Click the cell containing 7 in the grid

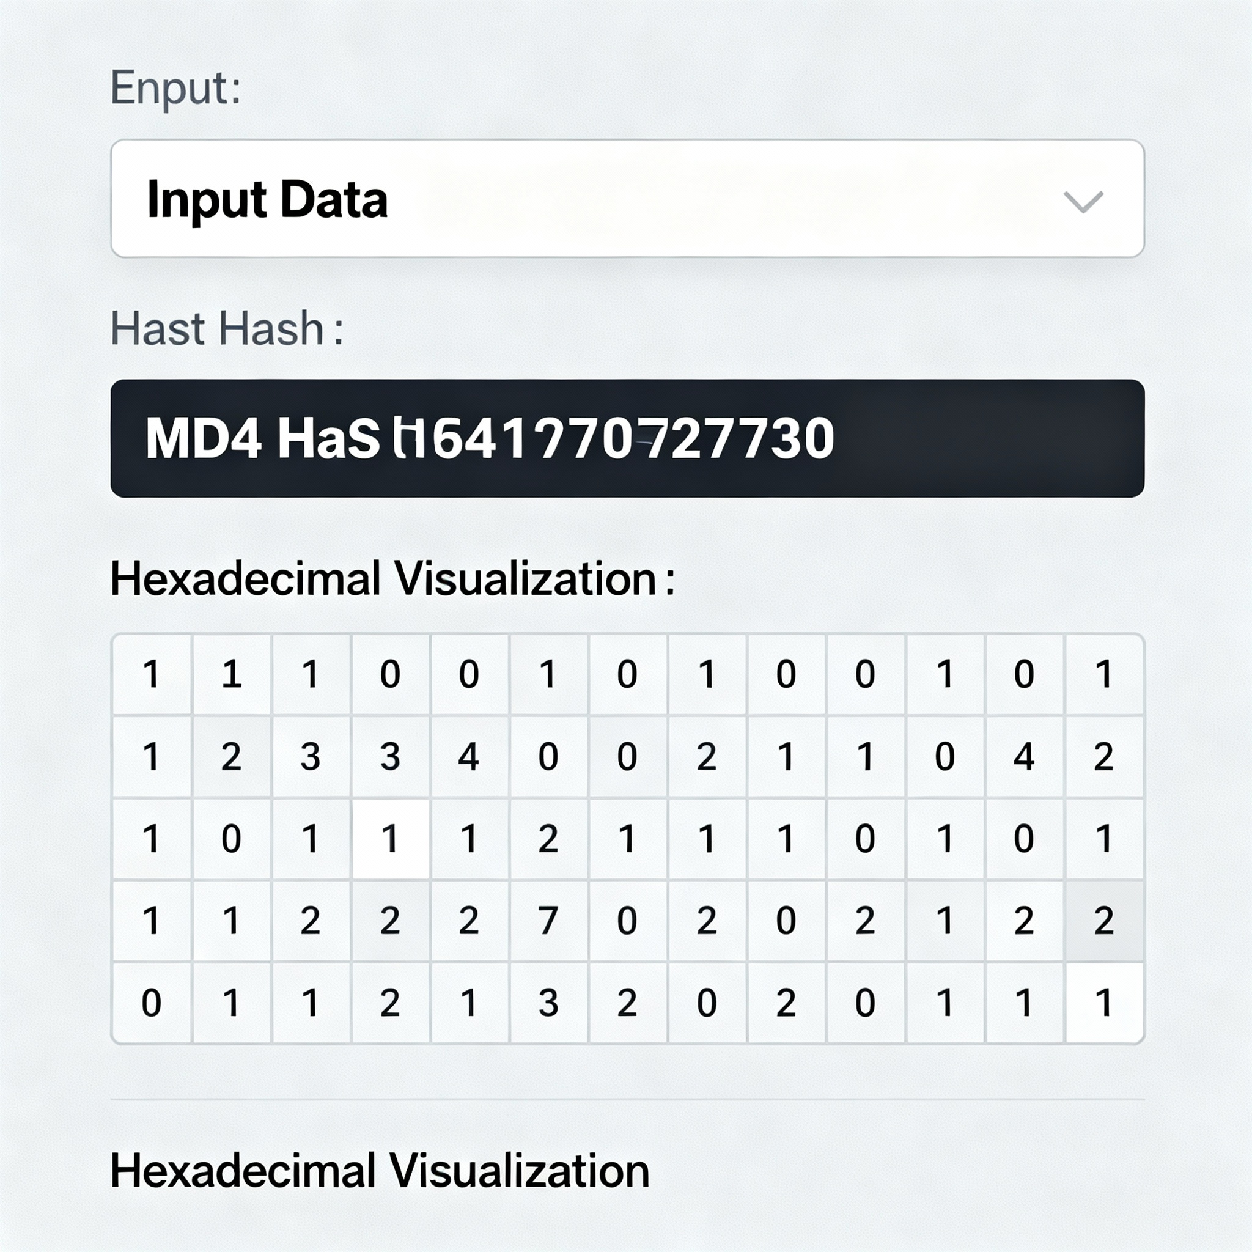pos(548,920)
